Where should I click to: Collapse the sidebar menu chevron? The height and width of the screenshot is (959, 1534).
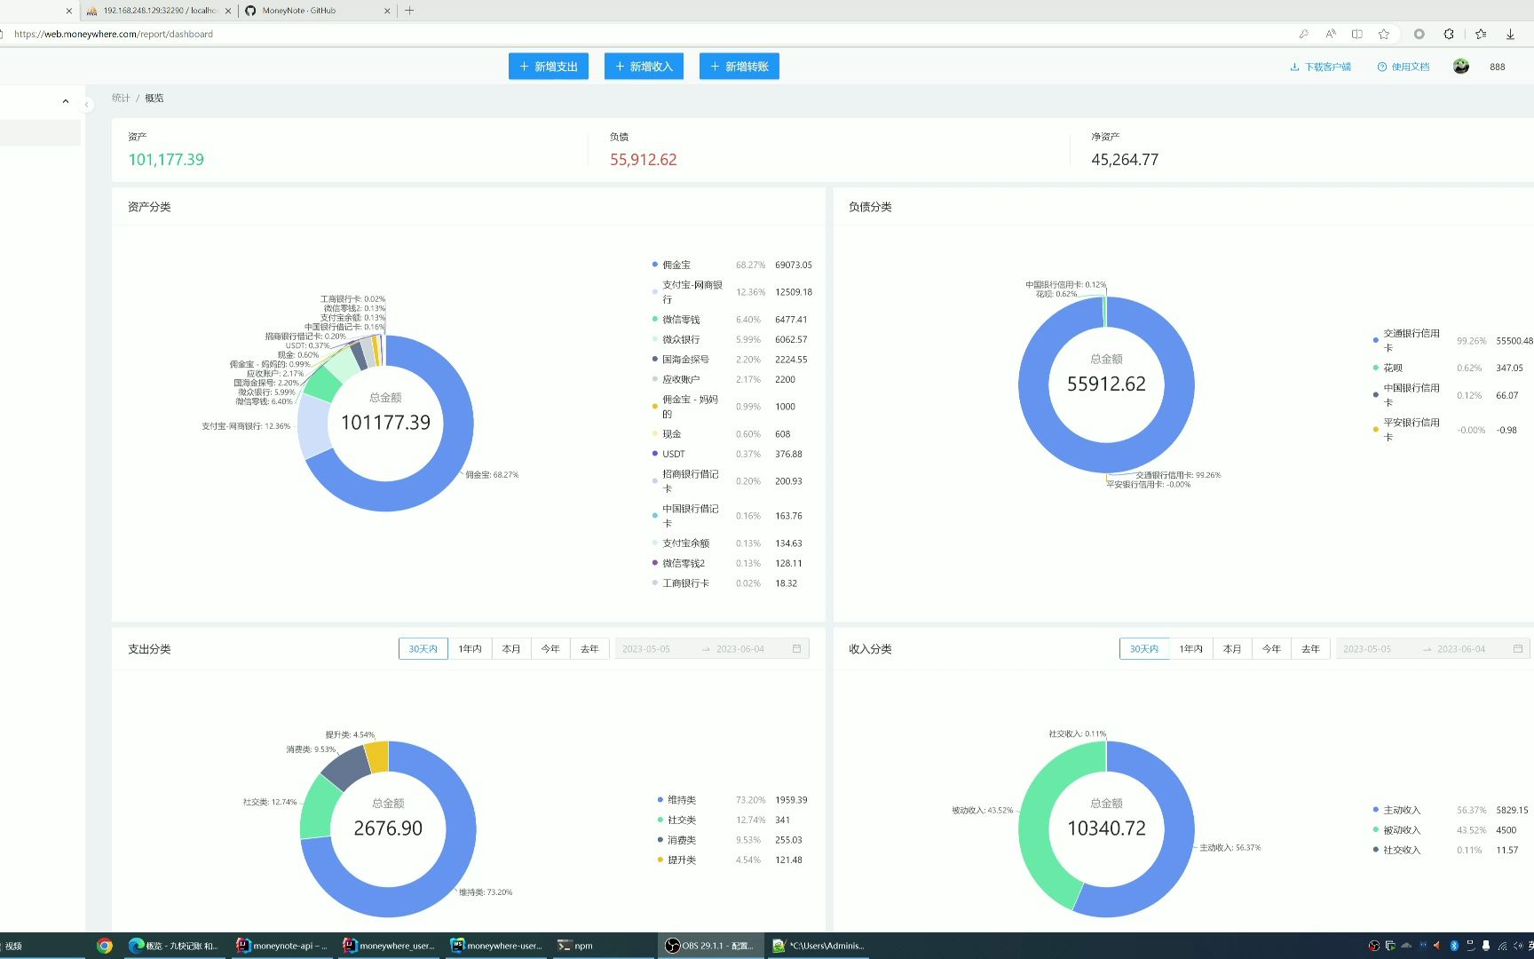(66, 101)
